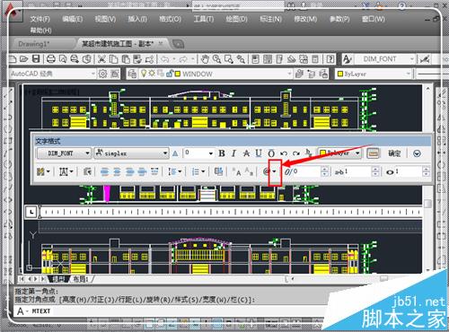Image resolution: width=449 pixels, height=332 pixels.
Task: Click the Plot (print) icon
Action: point(51,59)
